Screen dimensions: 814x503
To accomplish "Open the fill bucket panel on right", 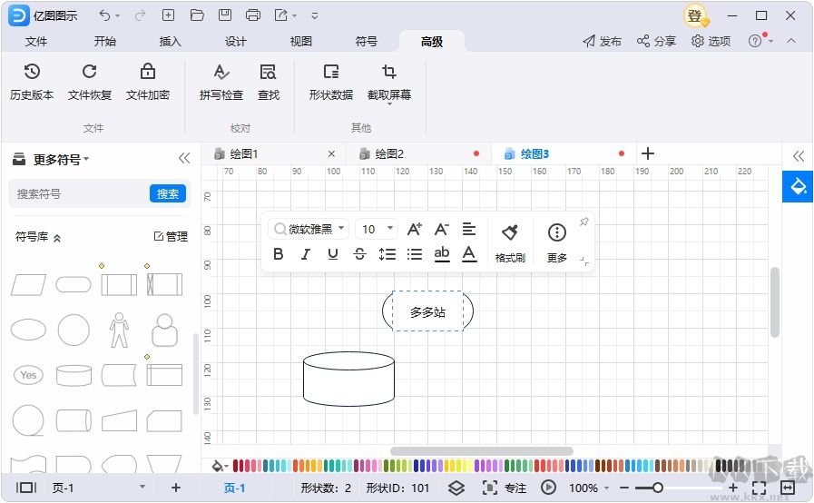I will pyautogui.click(x=798, y=186).
